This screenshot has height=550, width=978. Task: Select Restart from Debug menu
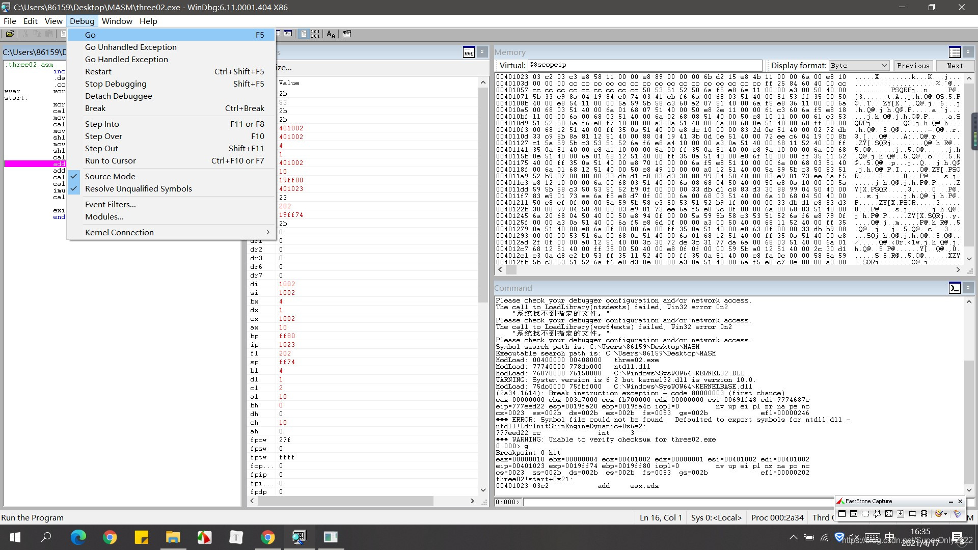(x=172, y=71)
